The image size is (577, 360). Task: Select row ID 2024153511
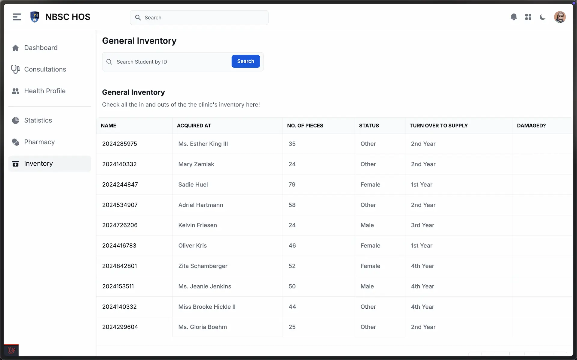coord(118,286)
